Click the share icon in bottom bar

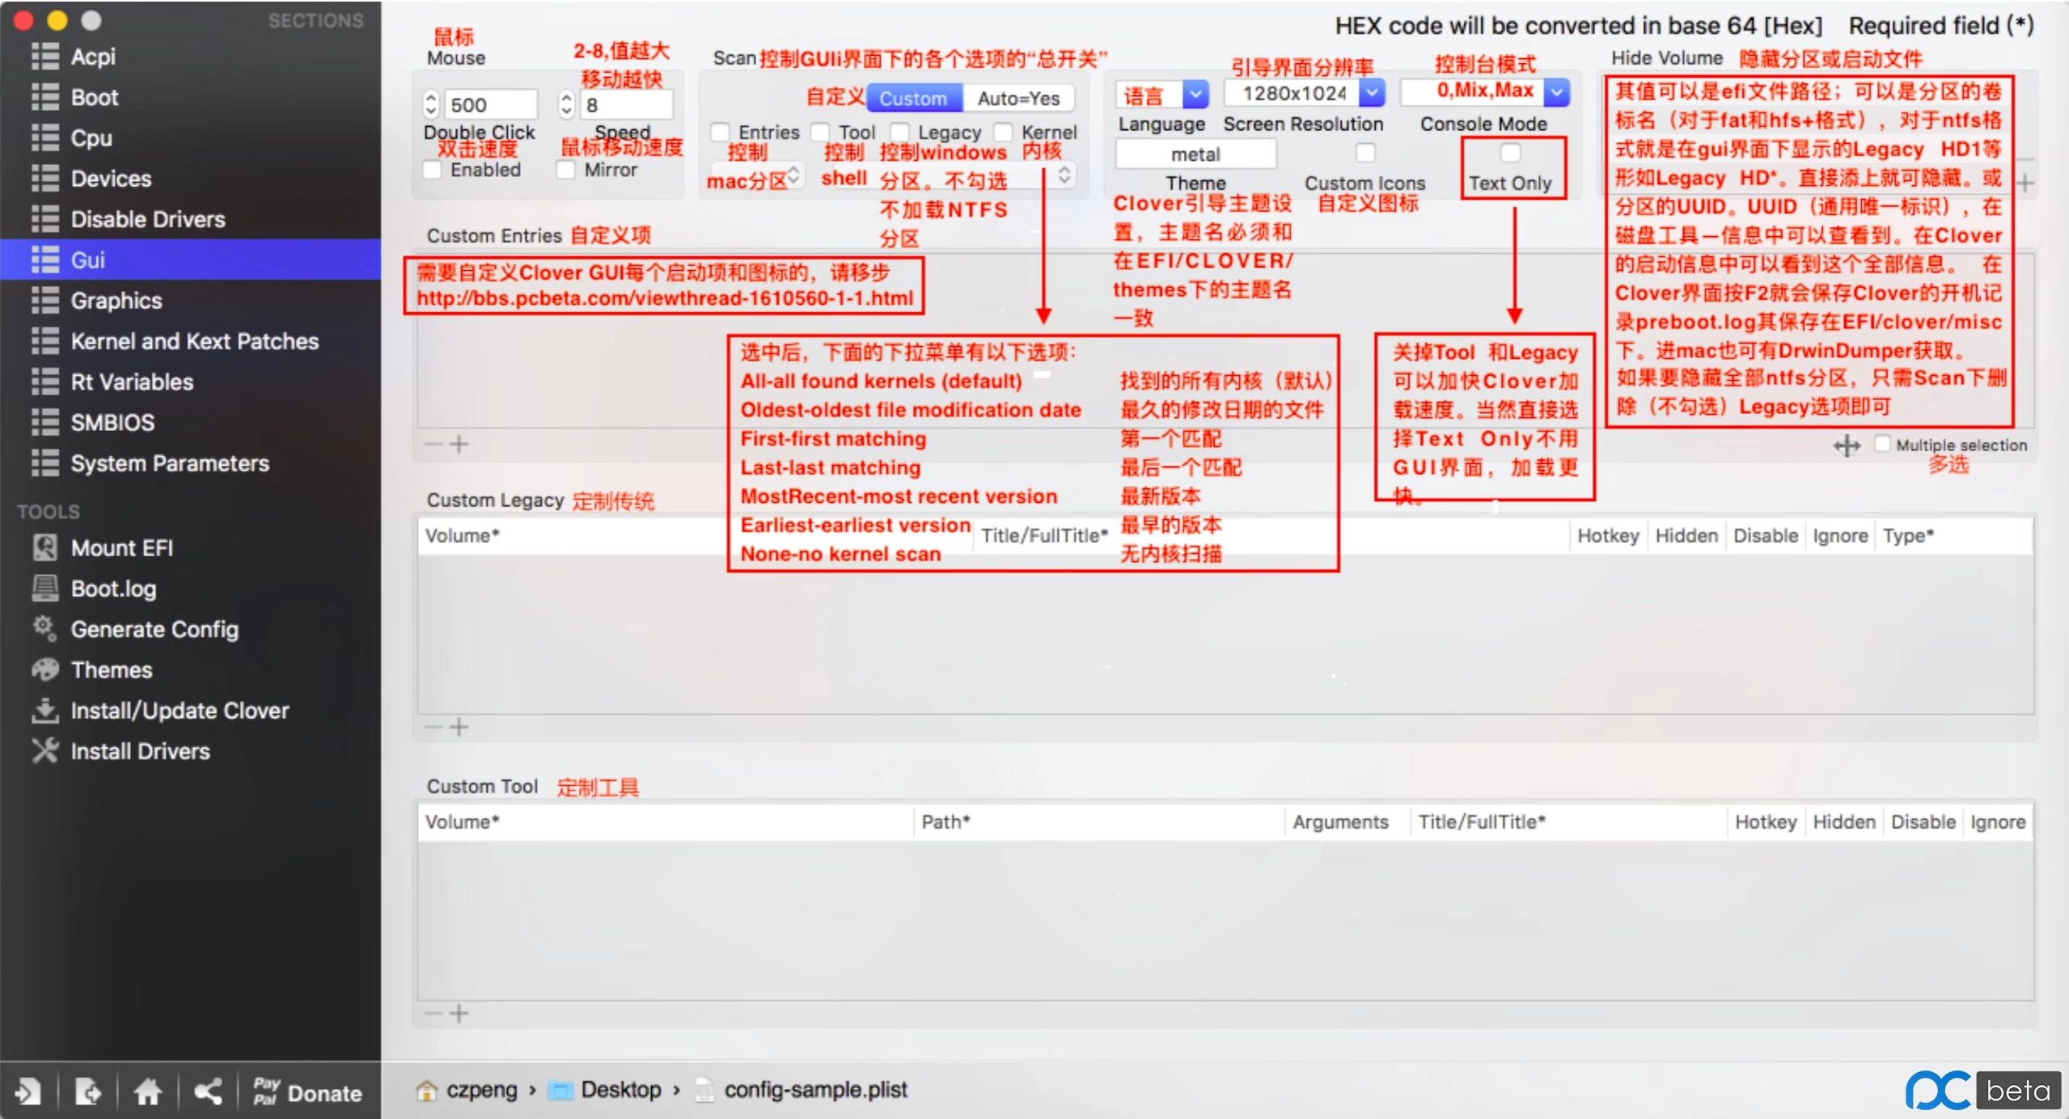click(208, 1092)
